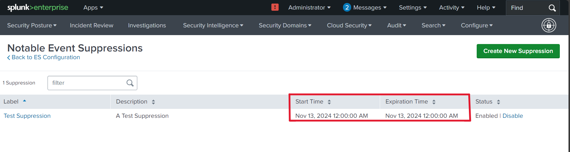Click into the suppression filter text field
The height and width of the screenshot is (152, 570).
point(87,83)
